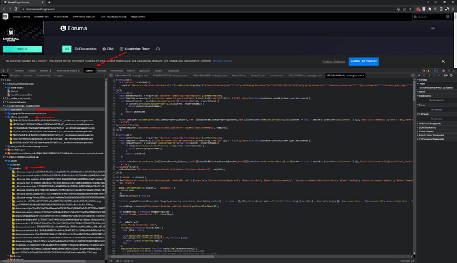Toggle the navigator sidebar icon left of file tabs
Screen dimensions: 457x263
coord(111,76)
